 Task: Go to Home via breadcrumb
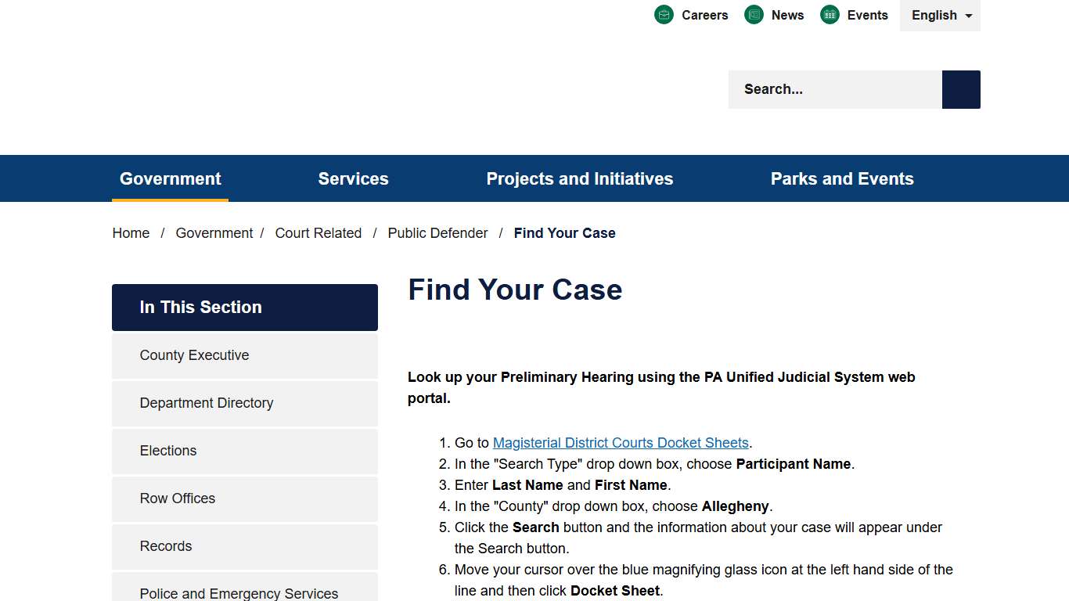click(x=131, y=232)
